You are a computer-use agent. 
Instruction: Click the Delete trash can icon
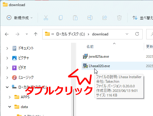[119, 18]
